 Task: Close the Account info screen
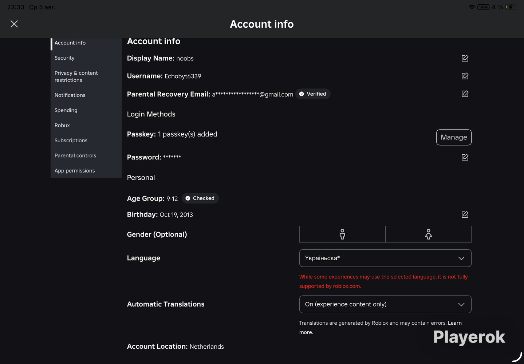click(x=14, y=24)
